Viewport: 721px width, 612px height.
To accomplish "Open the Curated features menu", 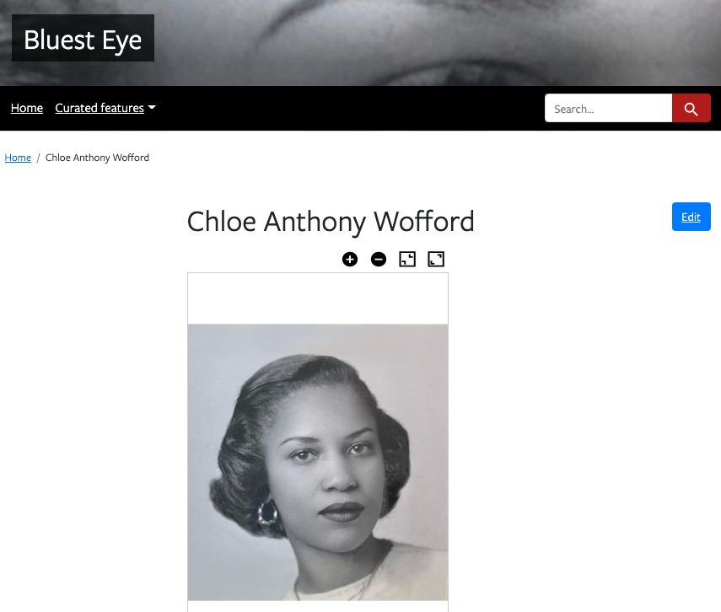I will [x=100, y=108].
